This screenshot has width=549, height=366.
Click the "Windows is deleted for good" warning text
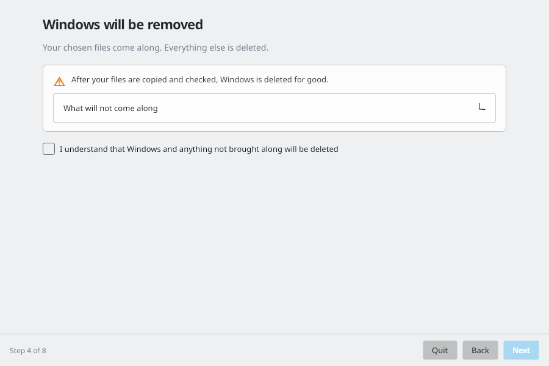(x=199, y=79)
